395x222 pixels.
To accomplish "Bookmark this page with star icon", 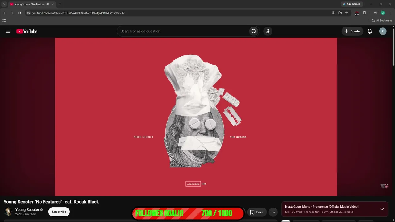I will (347, 13).
